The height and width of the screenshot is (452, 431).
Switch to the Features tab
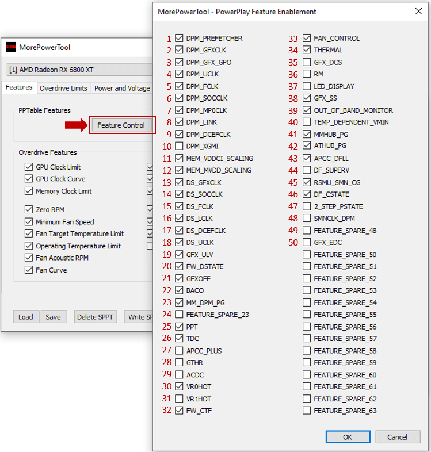19,87
